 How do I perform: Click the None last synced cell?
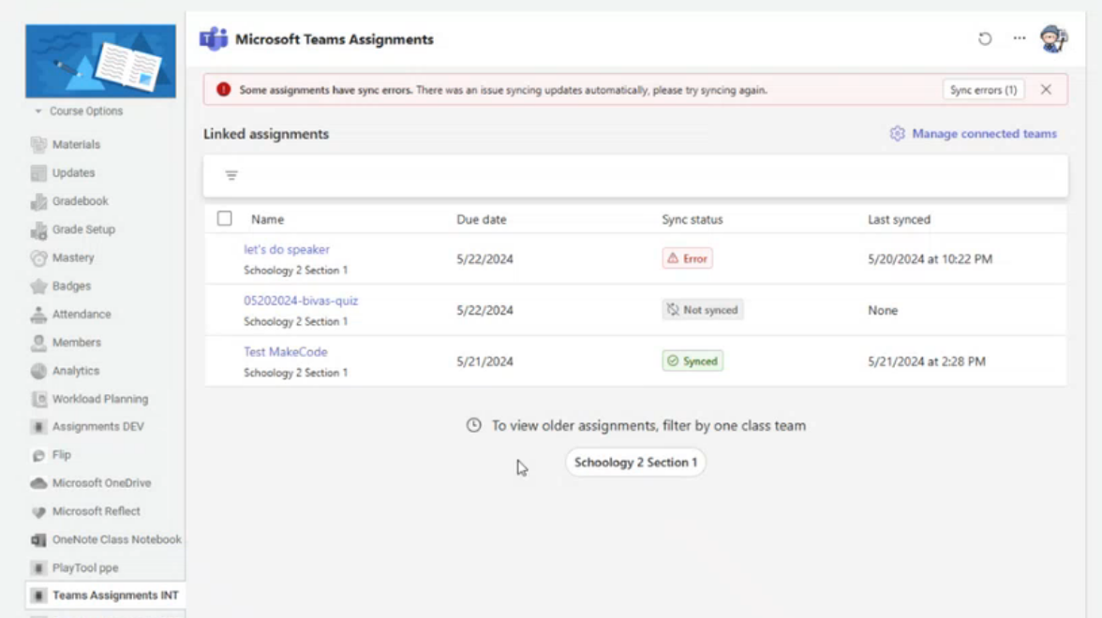point(883,311)
